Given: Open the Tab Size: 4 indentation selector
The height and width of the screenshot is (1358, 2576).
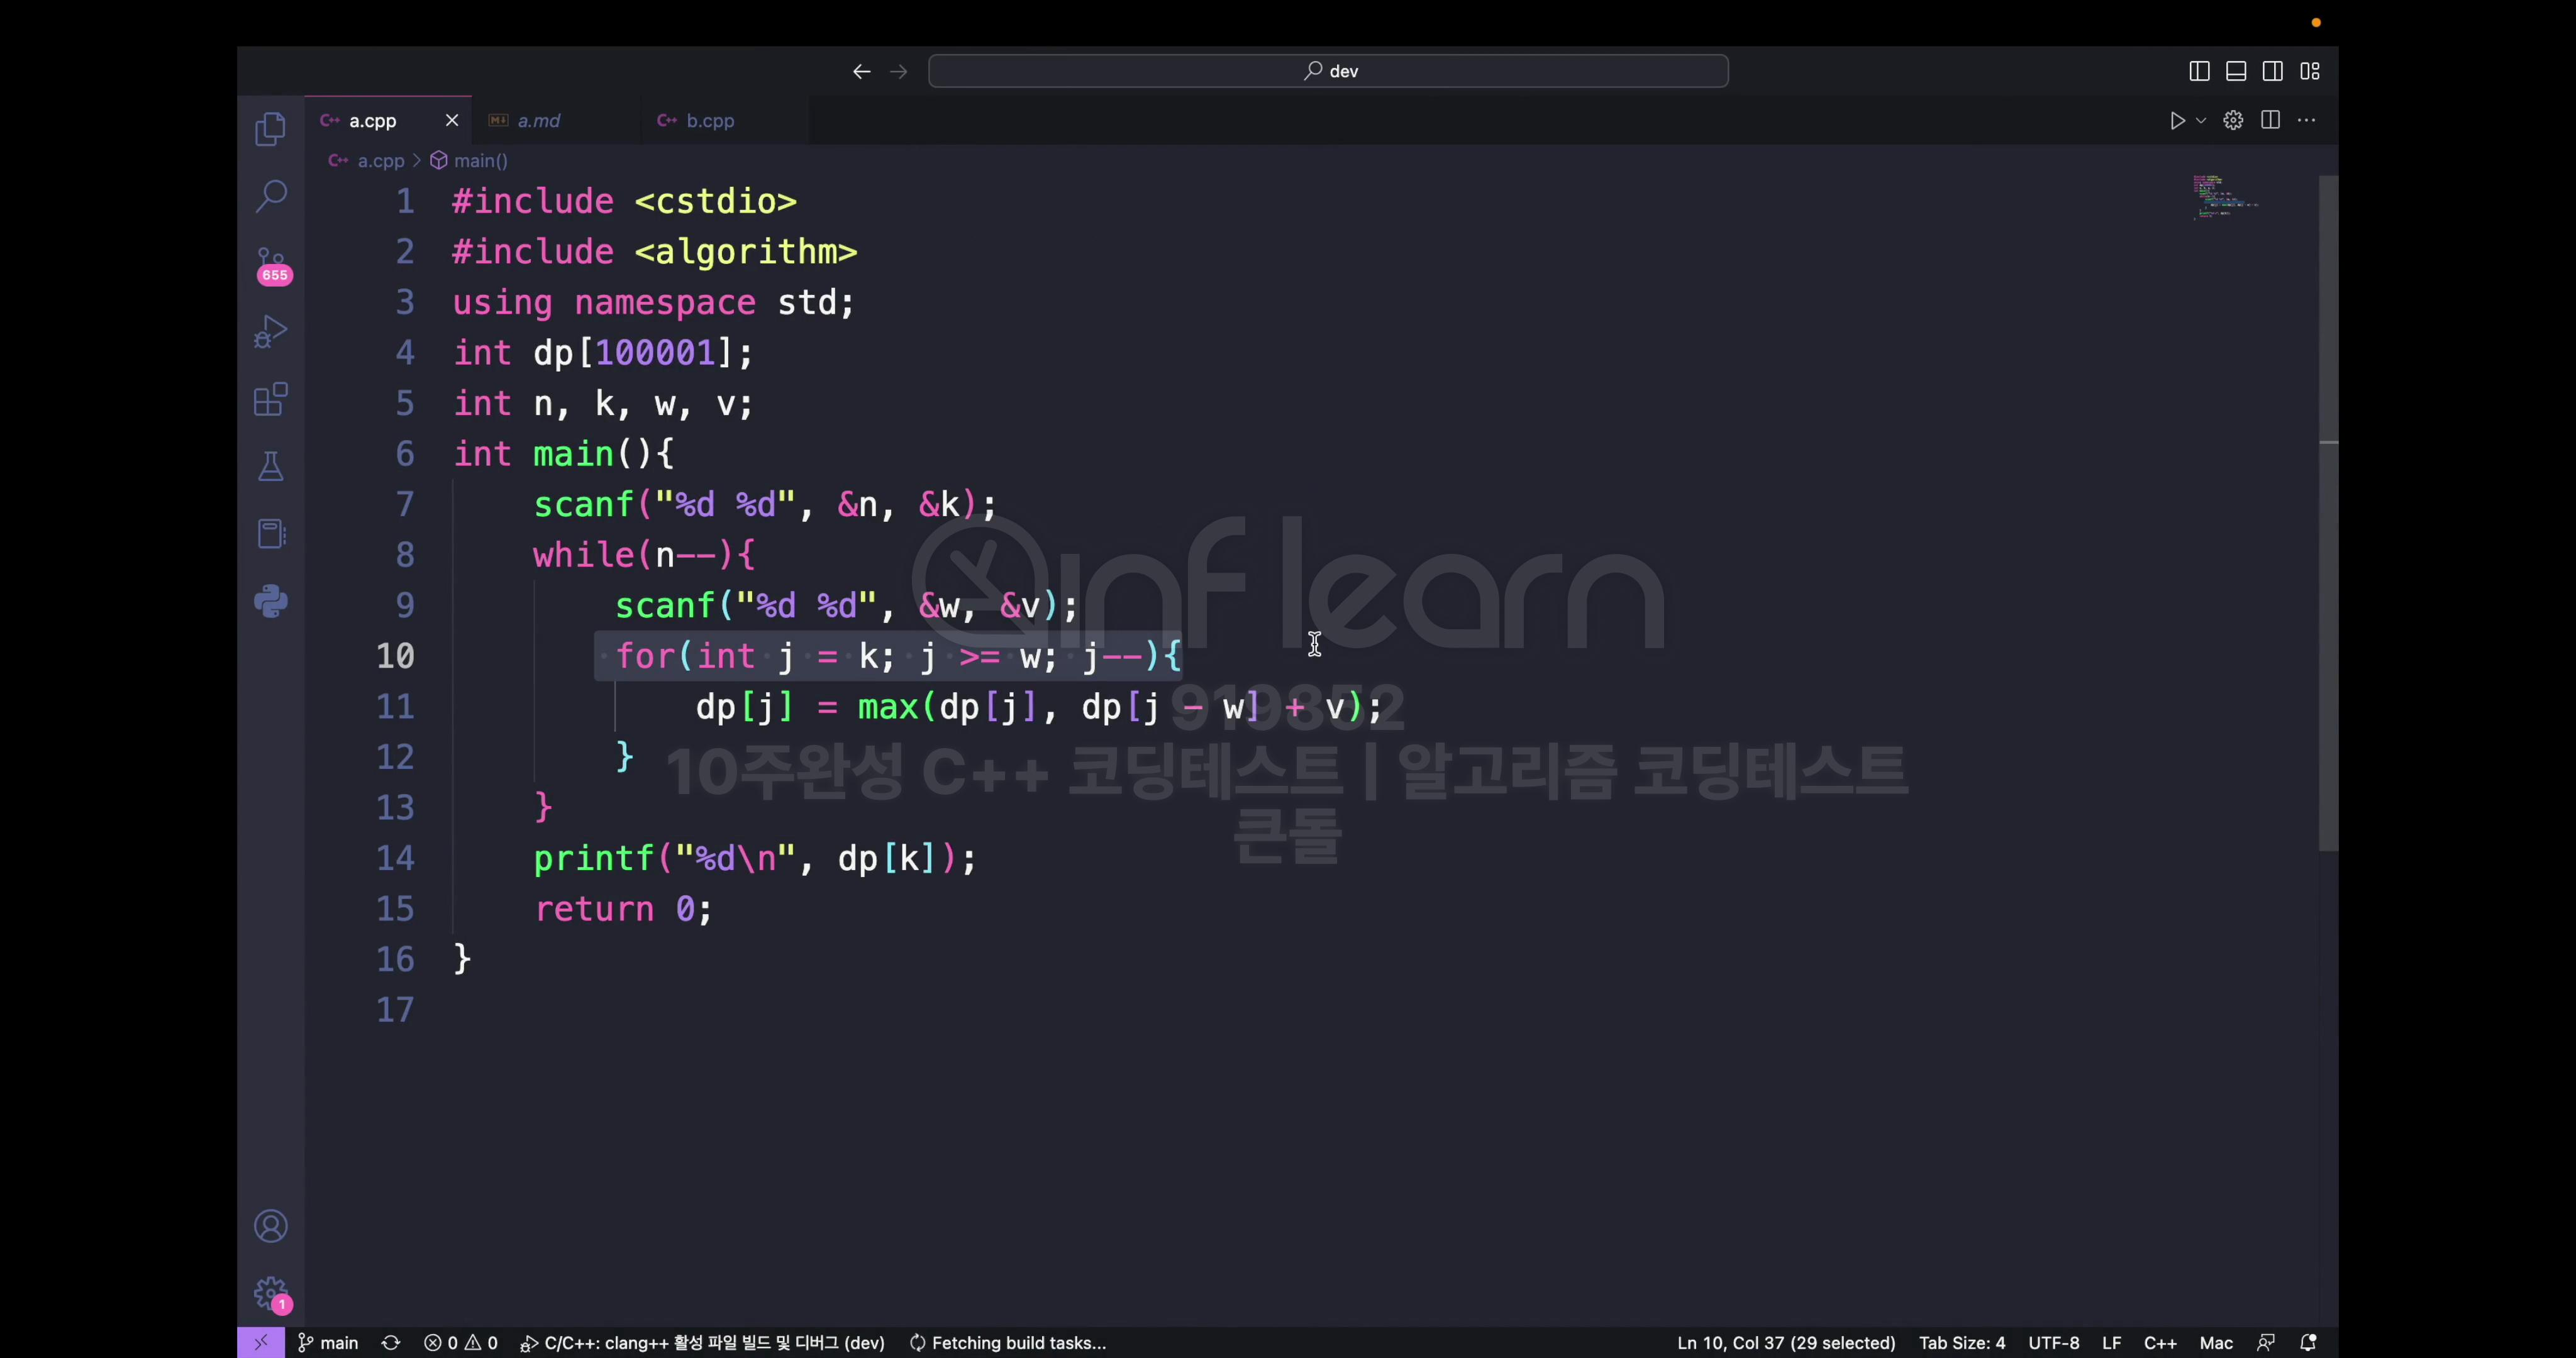Looking at the screenshot, I should pos(1961,1343).
